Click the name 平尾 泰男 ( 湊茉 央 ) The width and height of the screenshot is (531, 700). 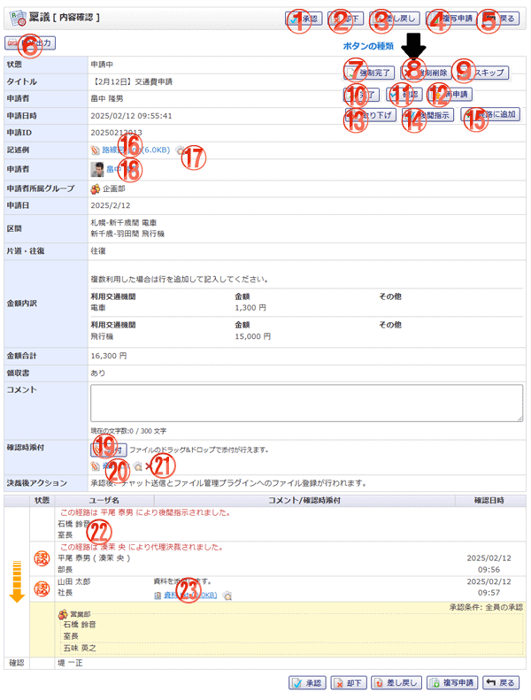click(x=94, y=558)
